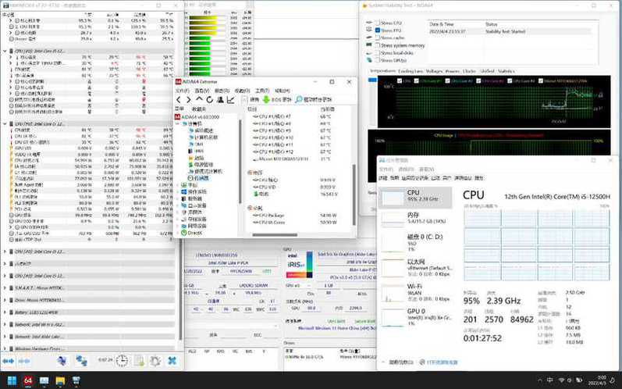This screenshot has width=622, height=389.
Task: Go forward in AIDA64 Extreme toolbar
Action: tap(188, 100)
